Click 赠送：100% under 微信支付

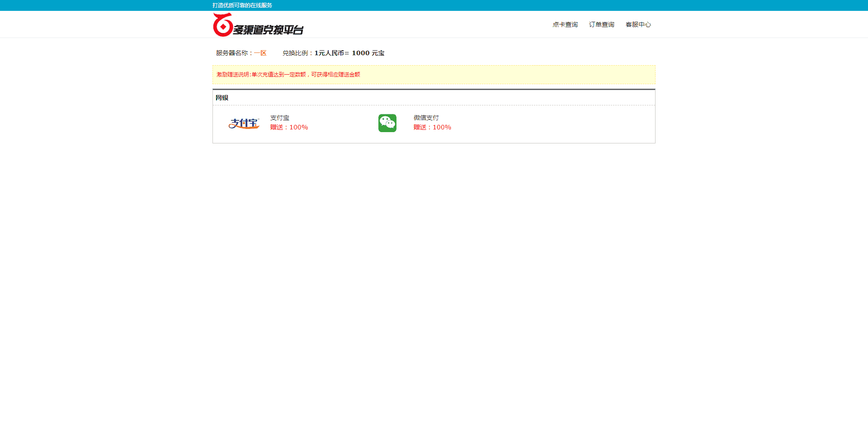pos(433,127)
